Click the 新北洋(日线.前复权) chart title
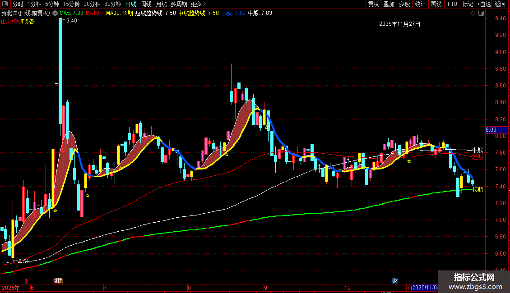 (x=26, y=14)
